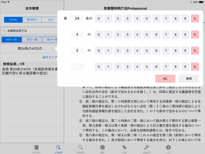
Task: Clear the 24 row with its C key
Action: 195,18
